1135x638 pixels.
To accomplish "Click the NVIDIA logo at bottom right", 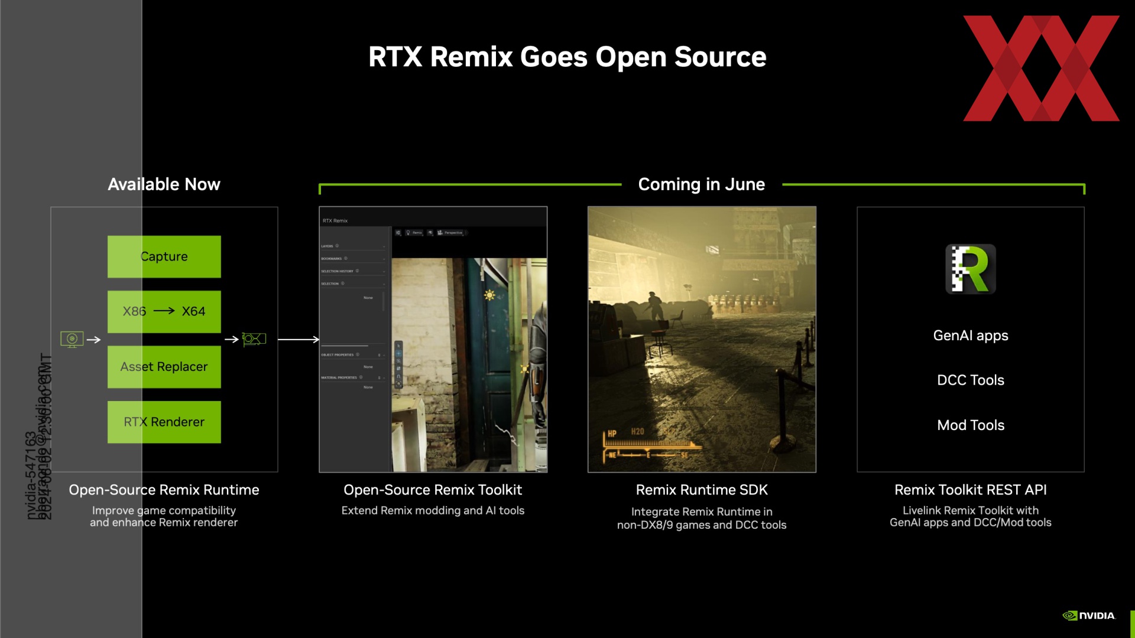I will click(1089, 616).
